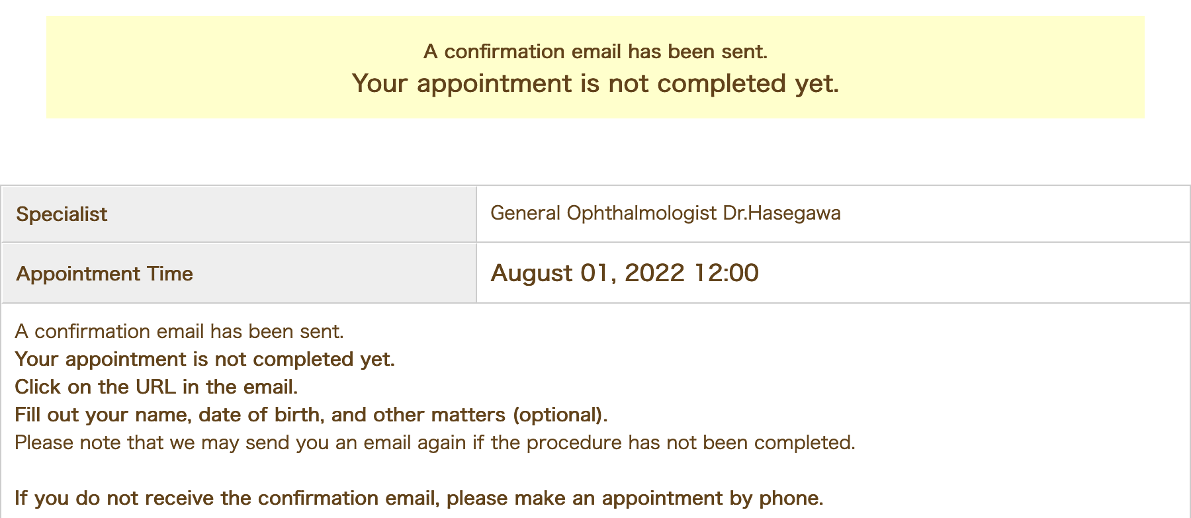Click the '12:00' time in appointment row
Screen dimensions: 1191x518
tap(726, 273)
